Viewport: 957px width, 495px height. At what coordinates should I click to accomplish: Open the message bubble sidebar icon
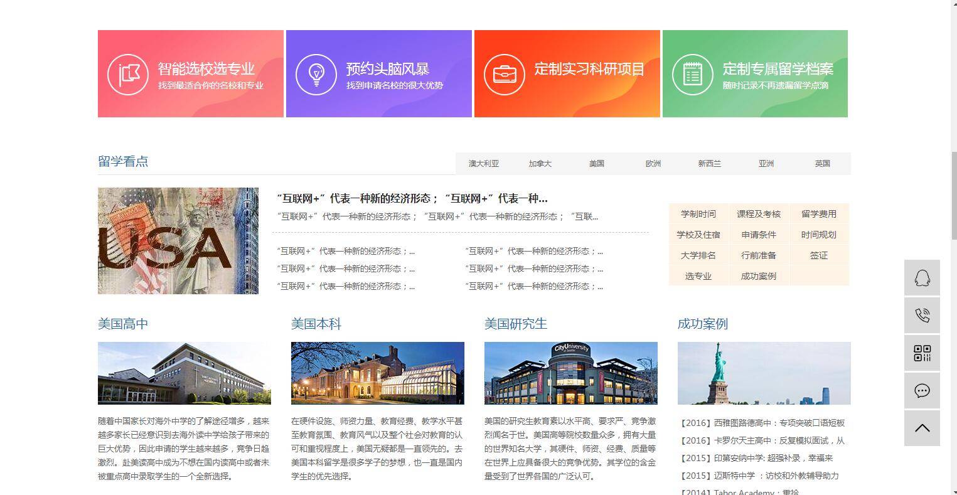click(x=922, y=391)
